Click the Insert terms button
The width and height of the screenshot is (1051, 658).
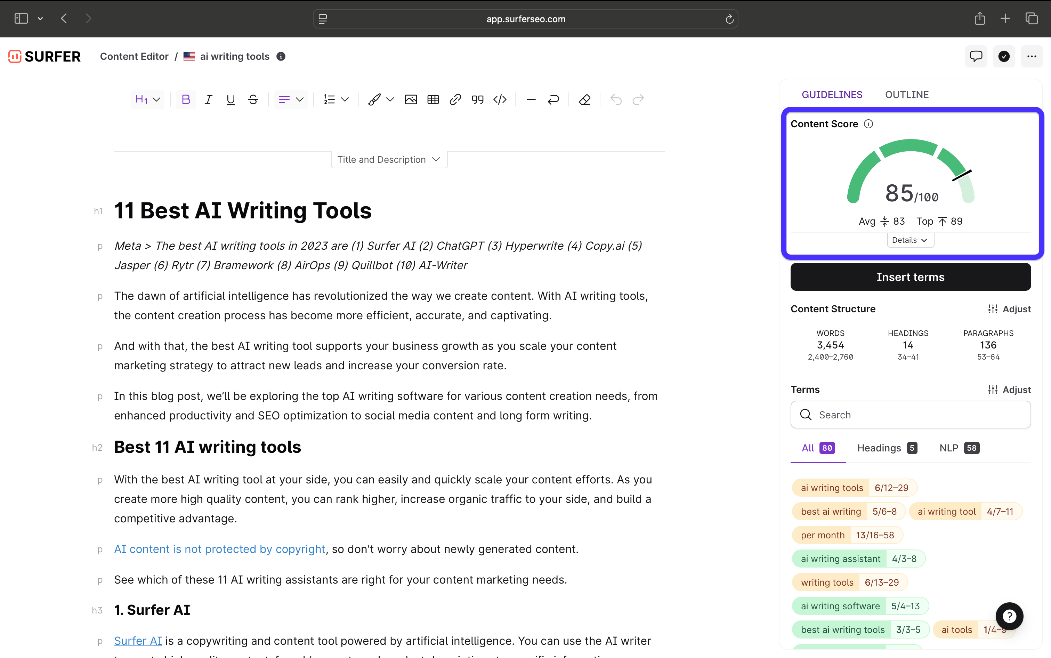910,277
